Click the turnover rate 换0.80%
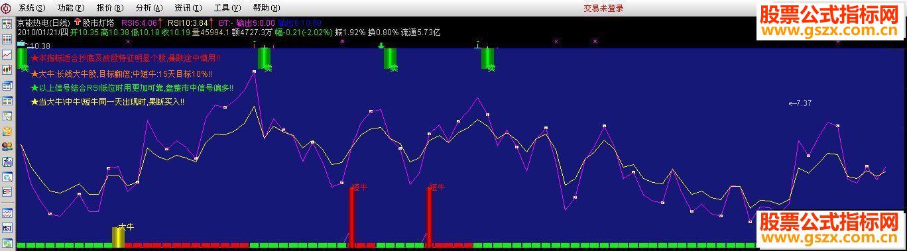 384,32
